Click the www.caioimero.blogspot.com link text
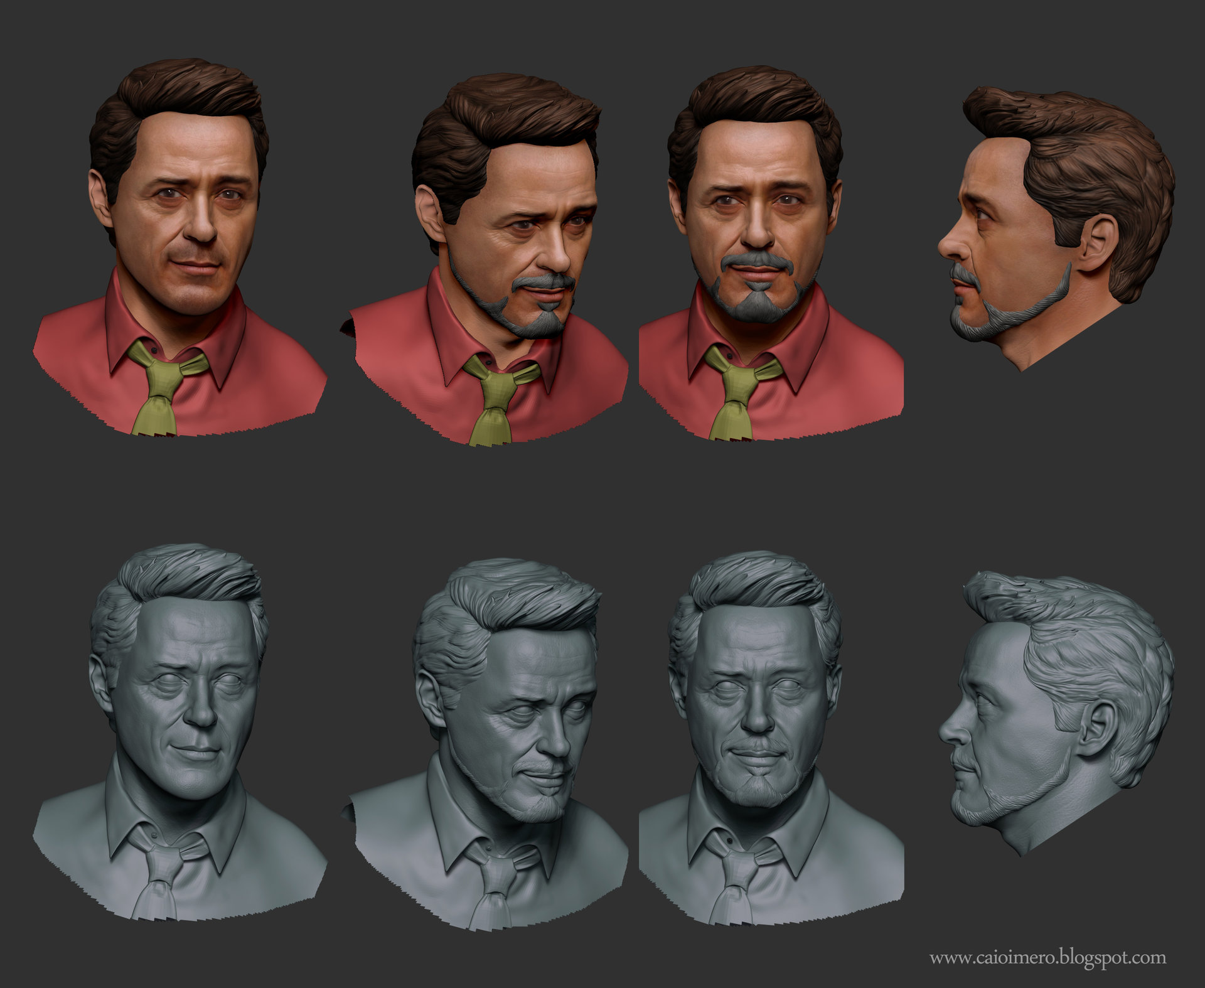The image size is (1205, 988). click(1047, 958)
